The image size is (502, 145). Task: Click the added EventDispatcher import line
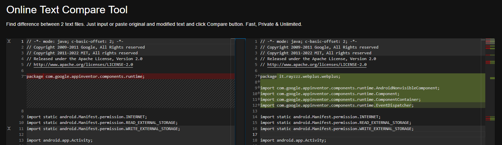click(372, 105)
